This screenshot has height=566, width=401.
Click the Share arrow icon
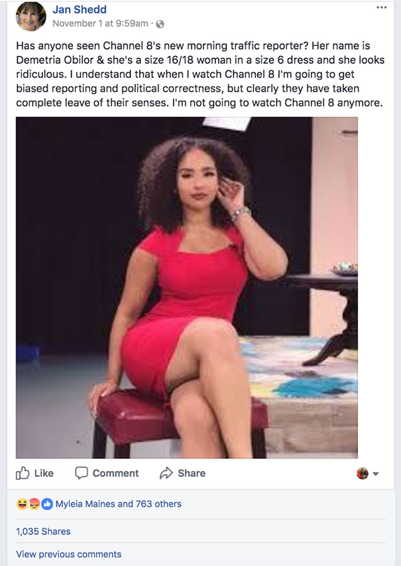pos(166,473)
